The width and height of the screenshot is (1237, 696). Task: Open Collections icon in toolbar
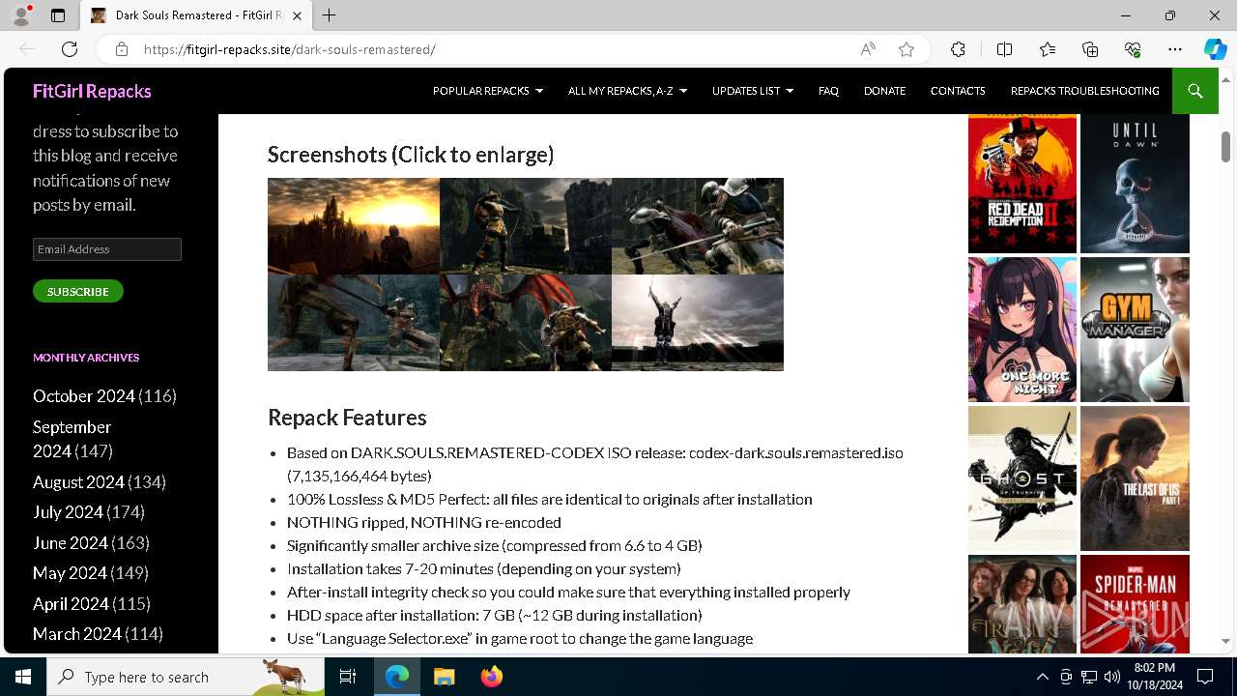click(1090, 49)
